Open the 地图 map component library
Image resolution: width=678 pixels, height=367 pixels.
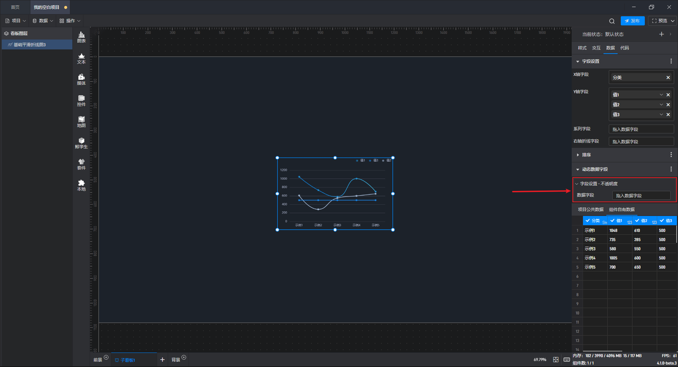point(81,122)
